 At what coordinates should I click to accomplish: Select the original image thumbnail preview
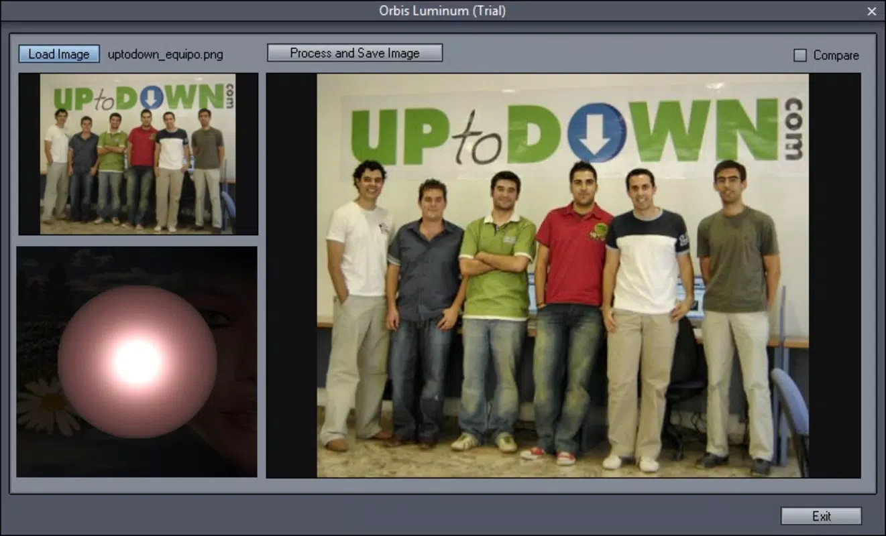(x=138, y=154)
